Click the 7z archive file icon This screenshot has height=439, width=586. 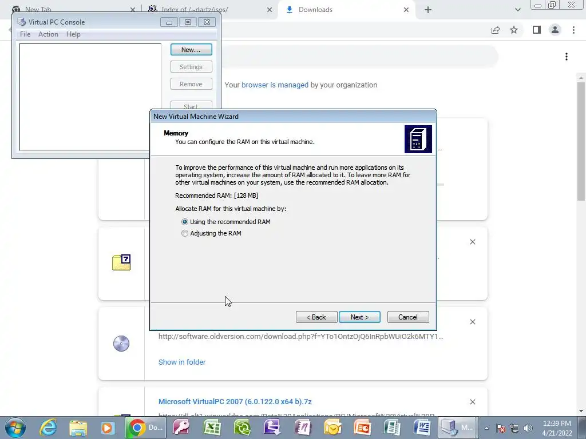(121, 262)
